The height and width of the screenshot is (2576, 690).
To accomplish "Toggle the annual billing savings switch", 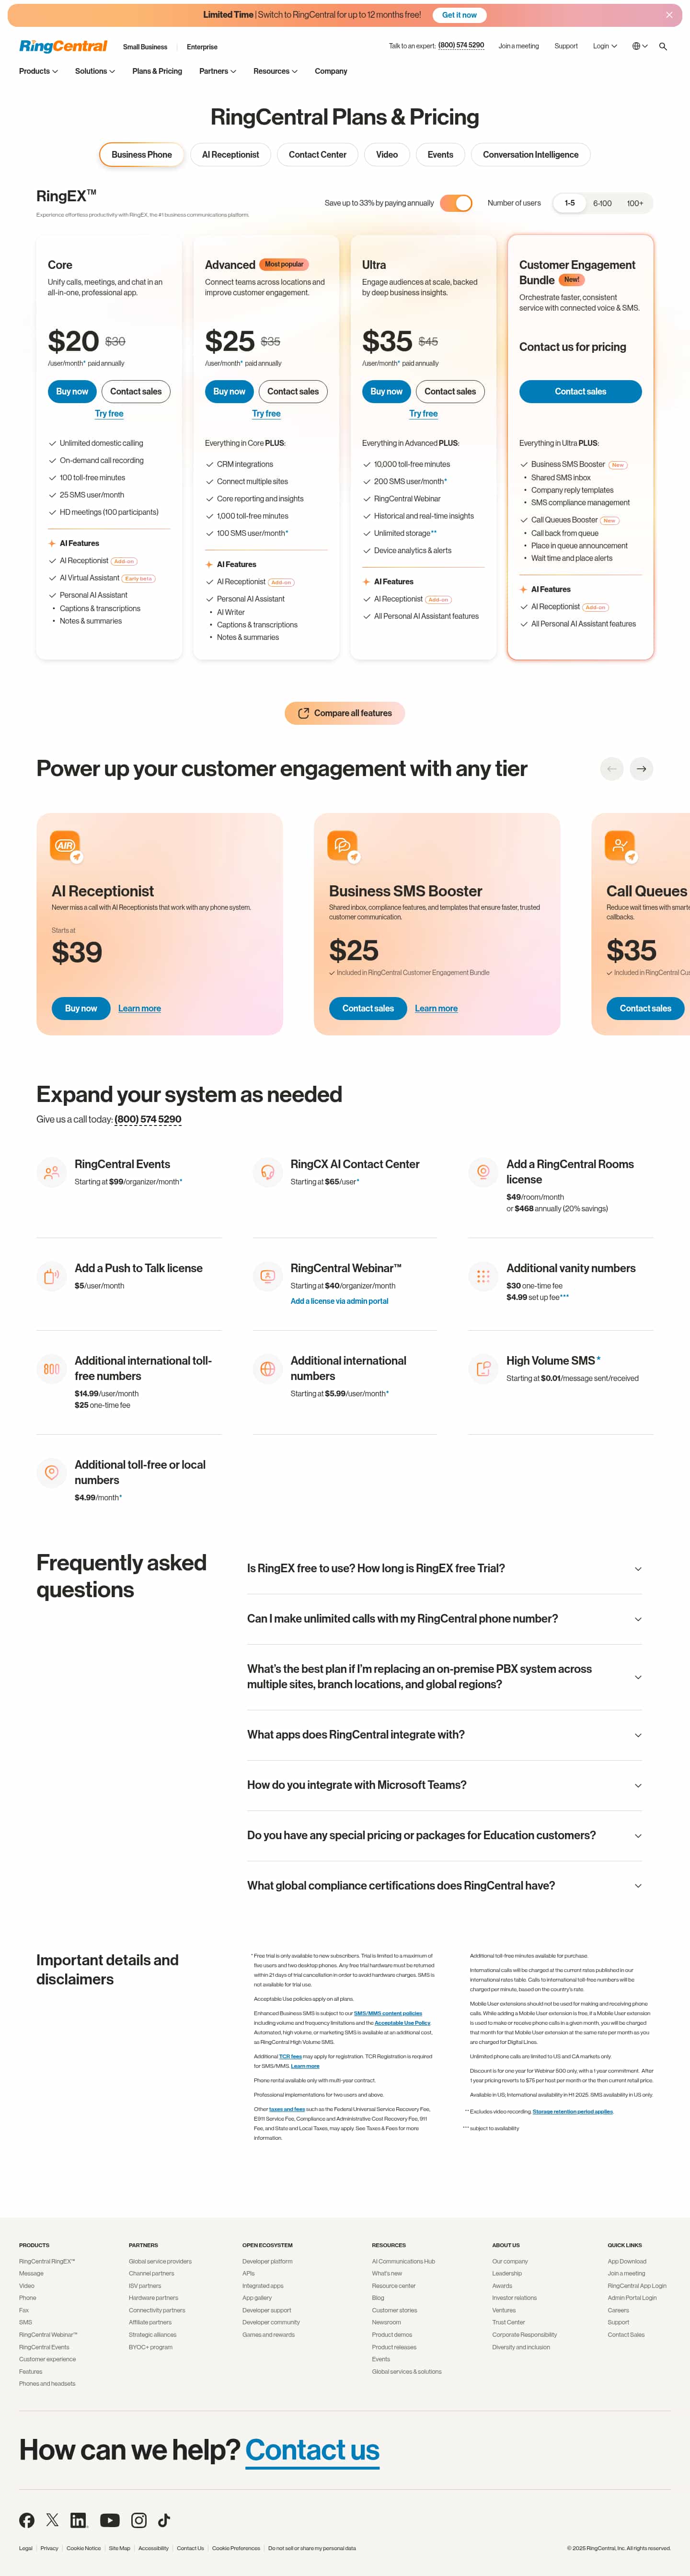I will (455, 202).
